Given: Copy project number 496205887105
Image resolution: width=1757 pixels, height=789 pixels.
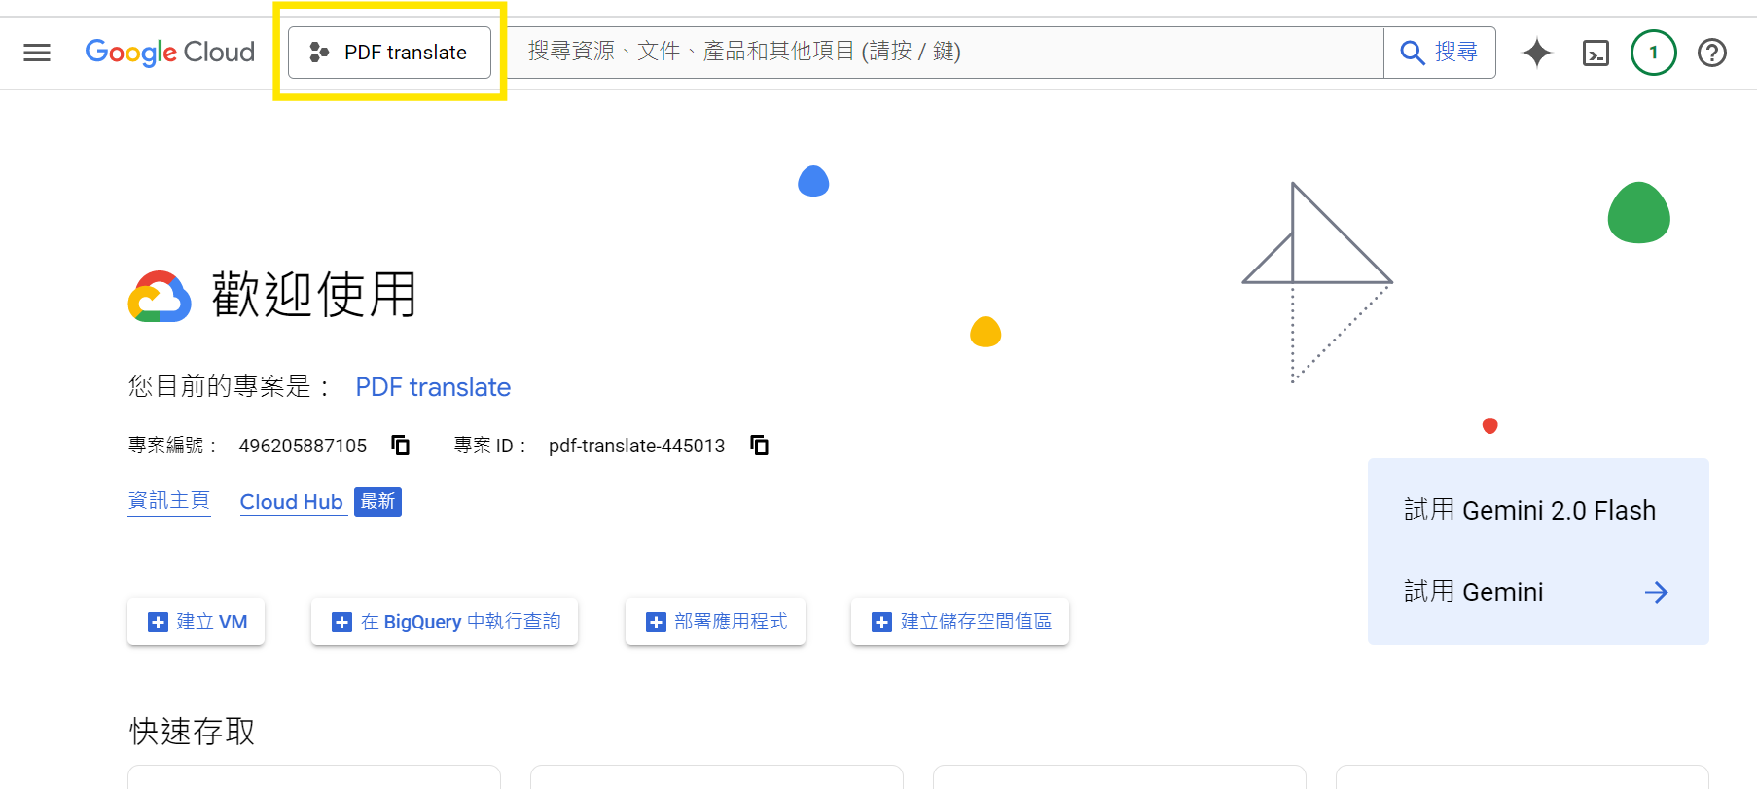Looking at the screenshot, I should pyautogui.click(x=400, y=446).
